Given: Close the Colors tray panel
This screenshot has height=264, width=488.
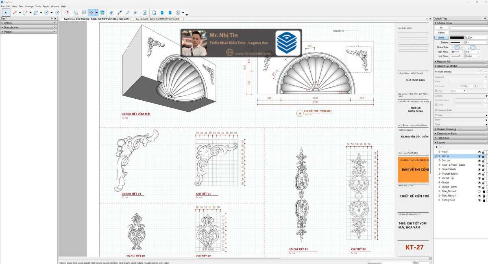Looking at the screenshot, I should (55, 23).
